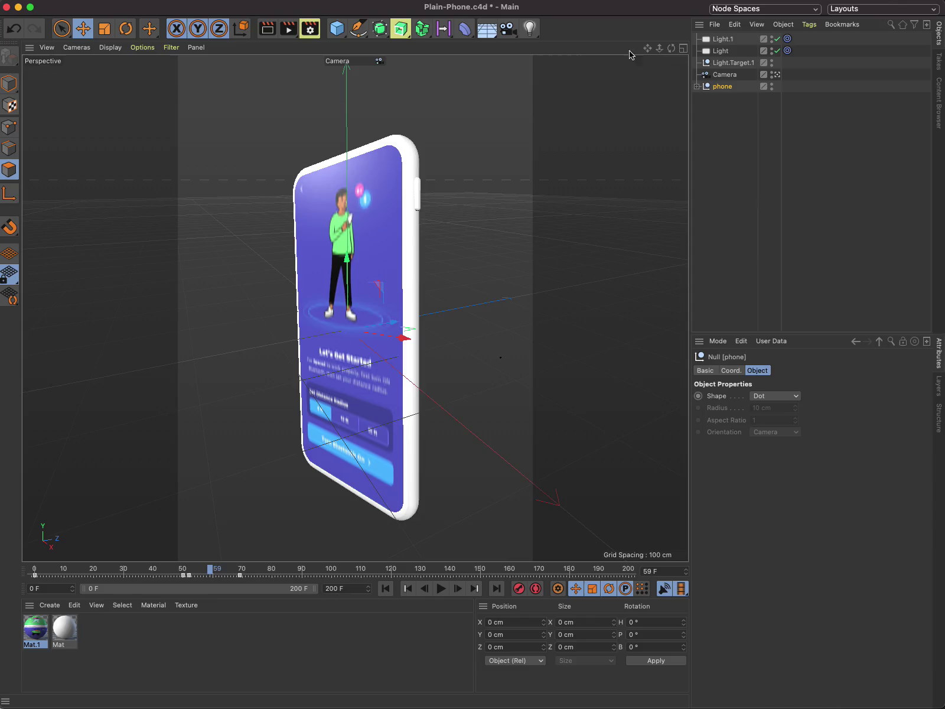Open the Cameras viewport menu
The height and width of the screenshot is (709, 945).
[x=76, y=47]
